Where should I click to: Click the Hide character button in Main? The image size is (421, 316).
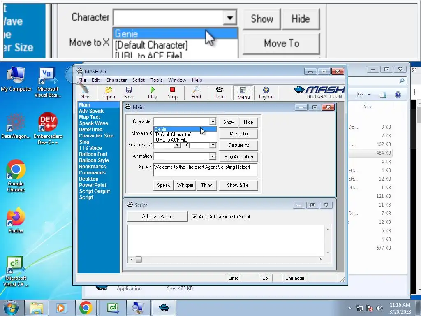pyautogui.click(x=248, y=122)
